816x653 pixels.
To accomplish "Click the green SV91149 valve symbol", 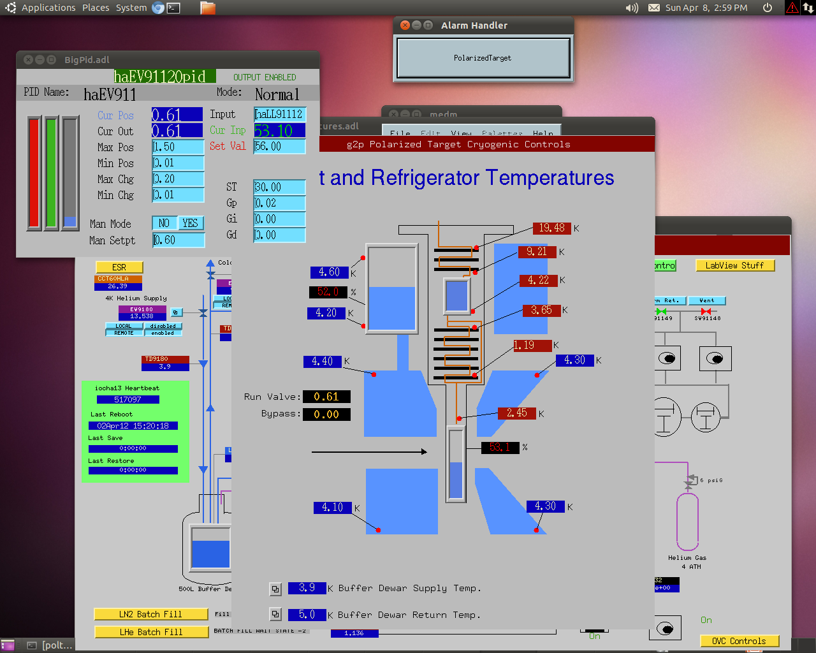I will [x=662, y=311].
